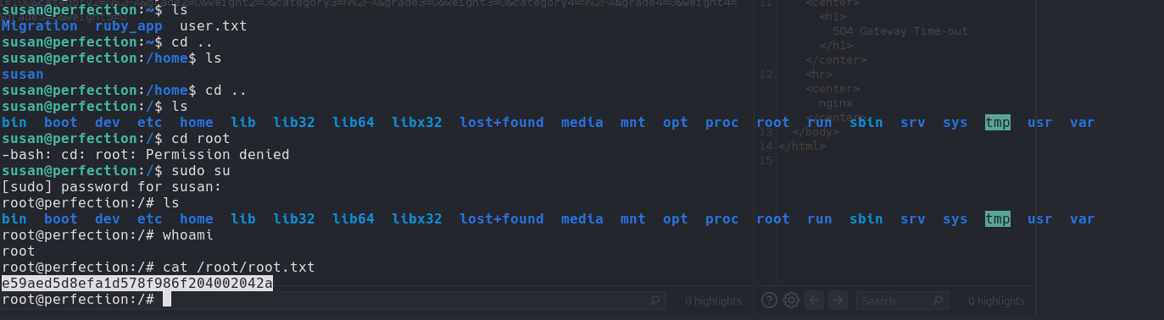Click line number 14 in response gutter
The width and height of the screenshot is (1164, 320).
click(766, 146)
